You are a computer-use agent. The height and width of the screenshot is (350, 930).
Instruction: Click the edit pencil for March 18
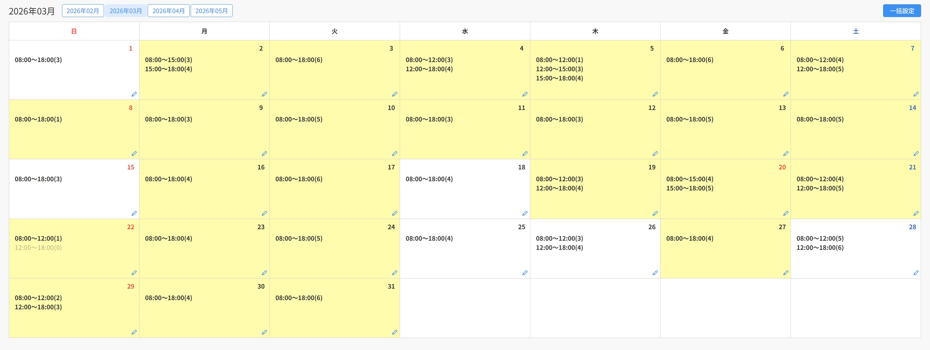(525, 213)
